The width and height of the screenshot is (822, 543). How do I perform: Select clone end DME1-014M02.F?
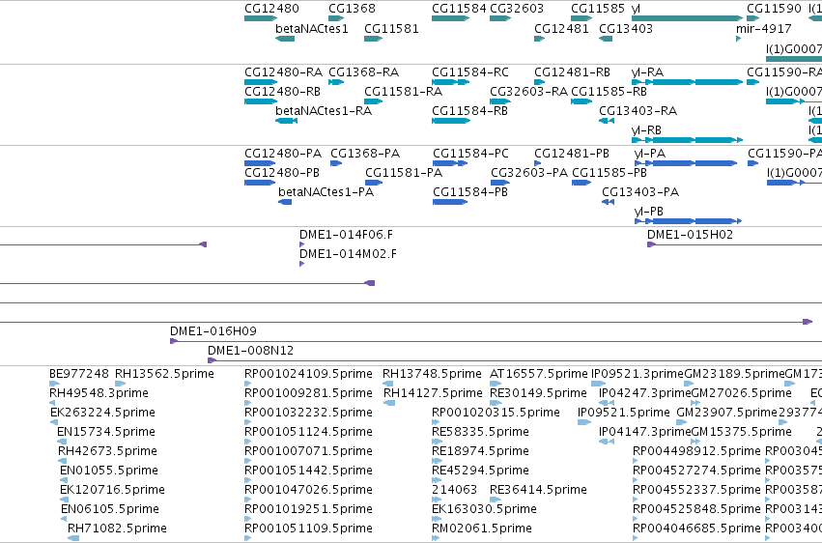click(301, 264)
